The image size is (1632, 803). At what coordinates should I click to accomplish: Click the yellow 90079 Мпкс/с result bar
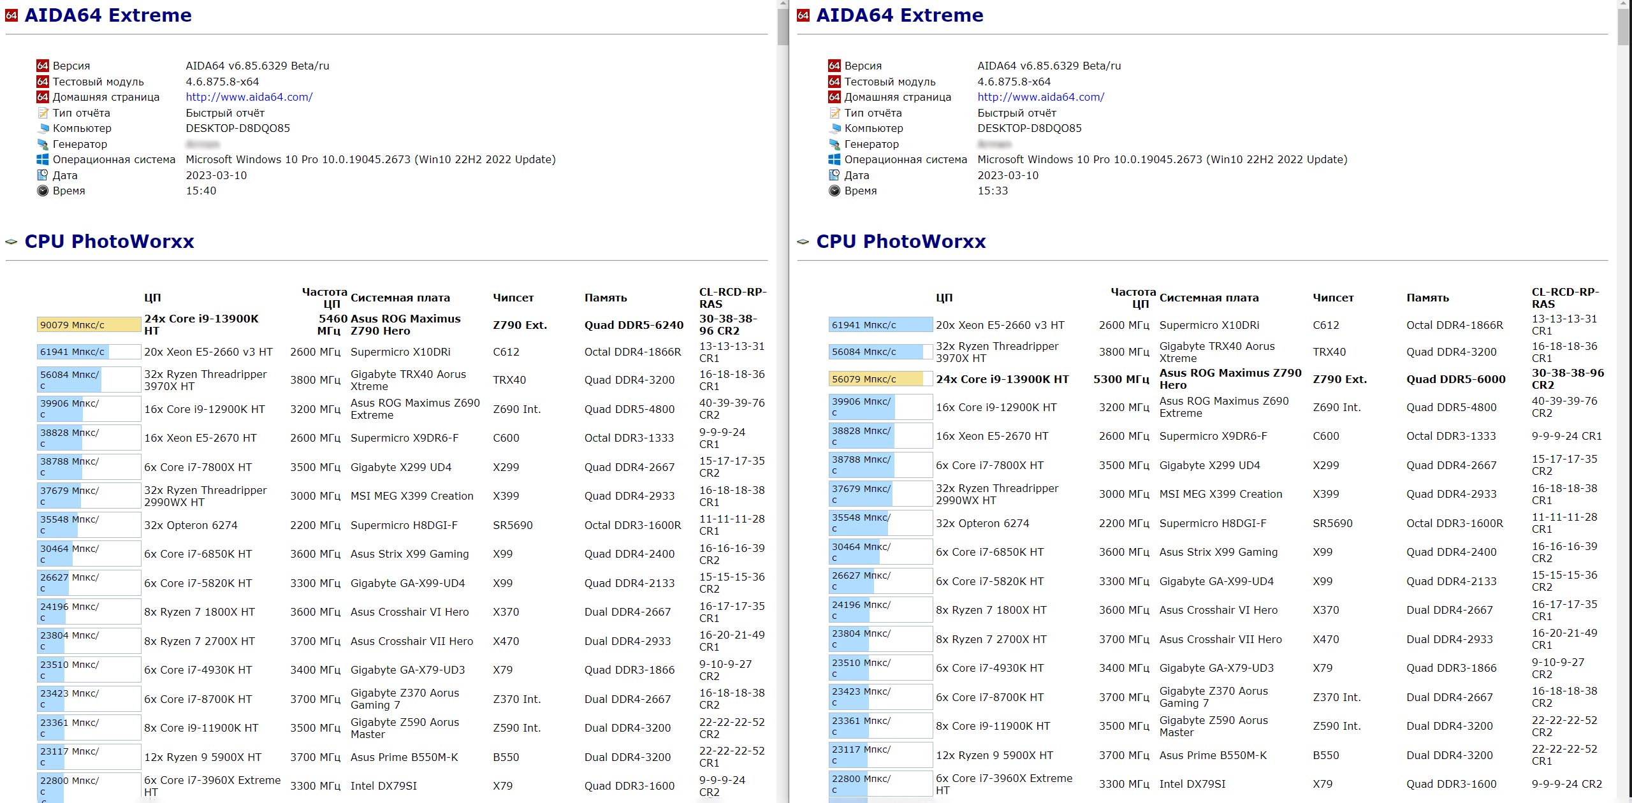tap(89, 325)
